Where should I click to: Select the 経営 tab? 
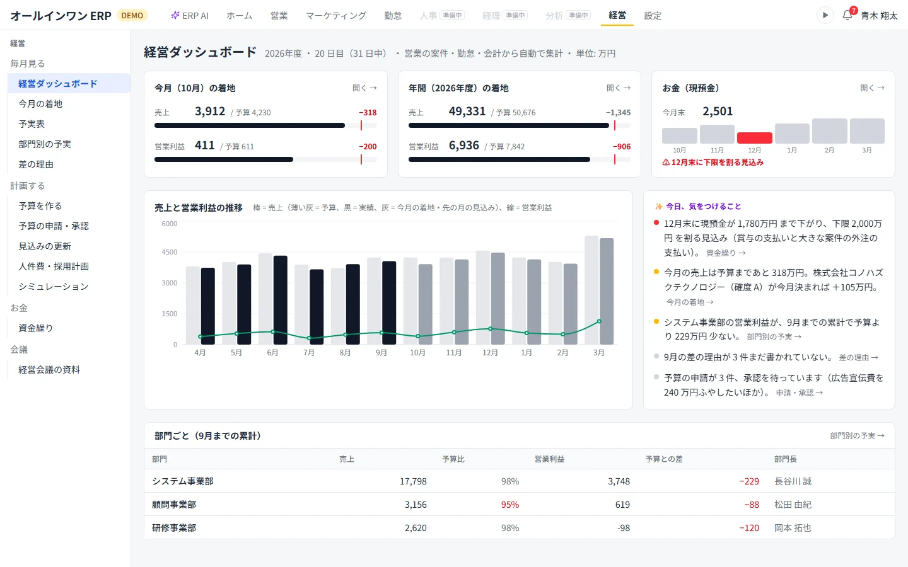point(617,16)
